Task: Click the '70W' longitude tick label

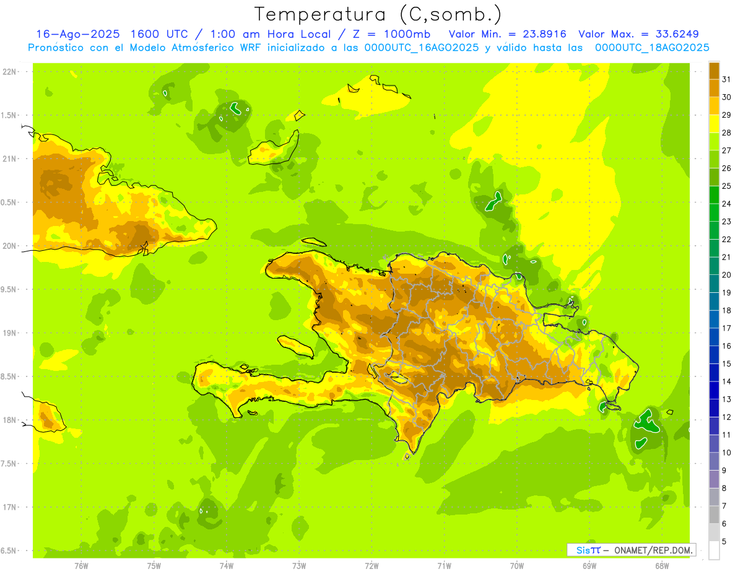Action: click(517, 566)
